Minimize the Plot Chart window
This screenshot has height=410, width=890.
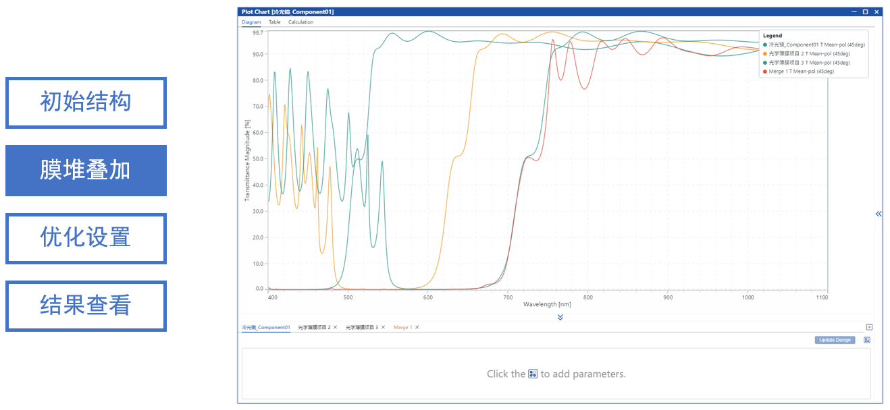point(854,11)
